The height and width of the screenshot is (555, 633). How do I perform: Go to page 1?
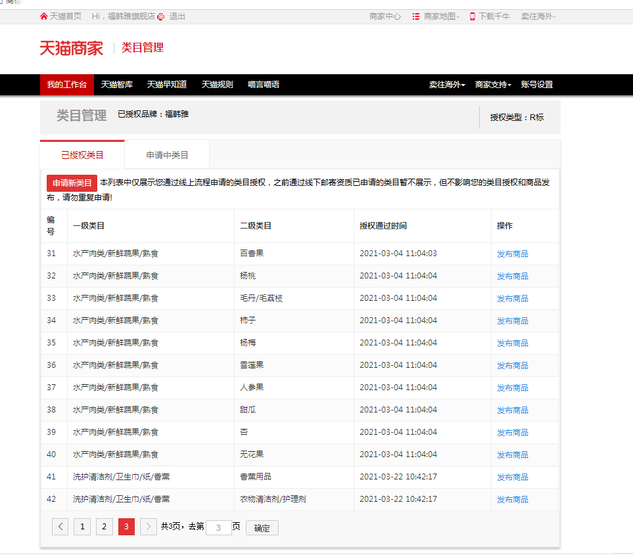[82, 526]
